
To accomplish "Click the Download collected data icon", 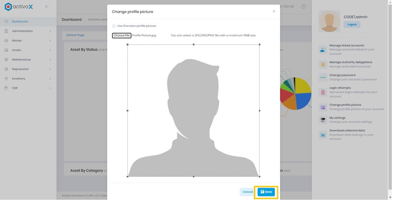I will coord(323,135).
